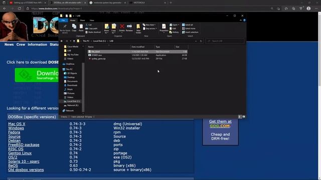Click Explorer Back arrow button
Image resolution: width=321 pixels, height=180 pixels.
coord(62,41)
